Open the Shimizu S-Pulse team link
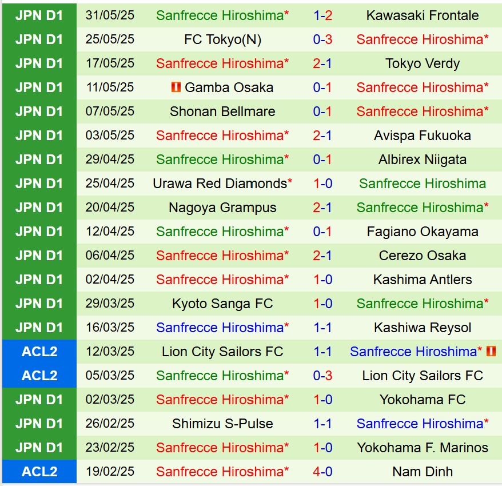 click(222, 424)
